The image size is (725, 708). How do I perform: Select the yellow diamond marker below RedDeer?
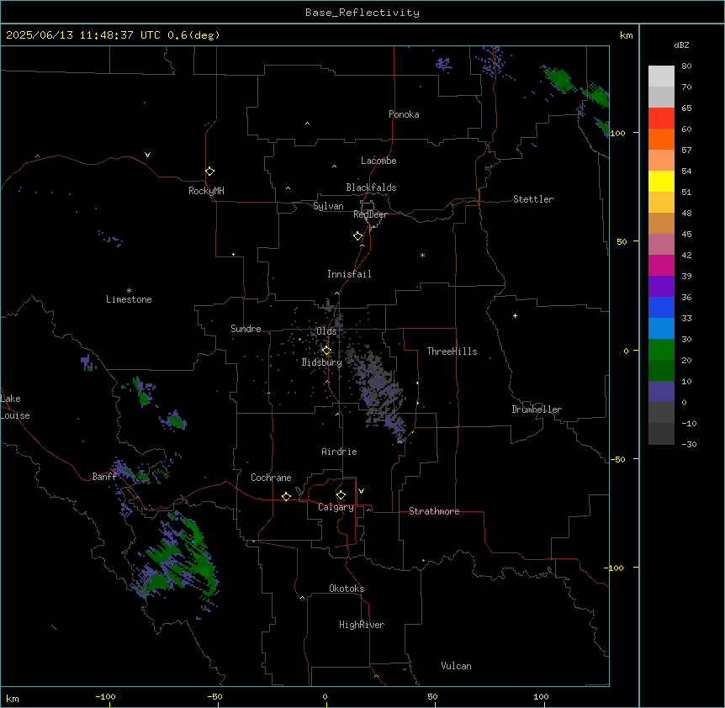tap(358, 236)
